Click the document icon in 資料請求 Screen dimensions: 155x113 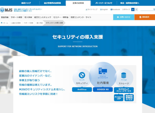point(140,17)
